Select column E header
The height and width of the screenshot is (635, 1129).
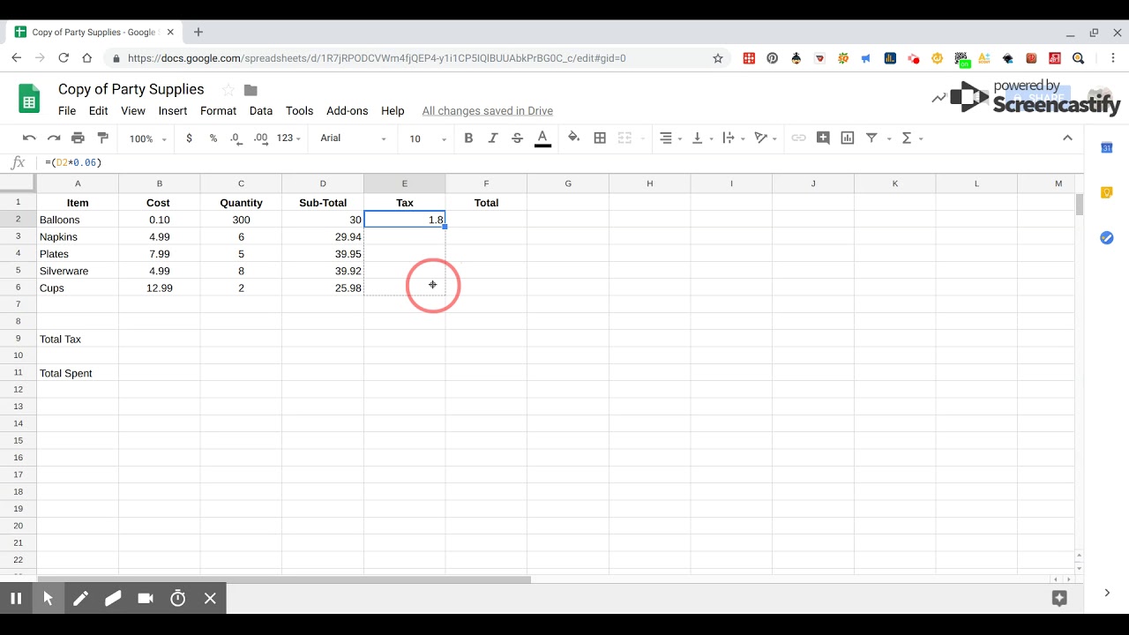[x=405, y=183]
